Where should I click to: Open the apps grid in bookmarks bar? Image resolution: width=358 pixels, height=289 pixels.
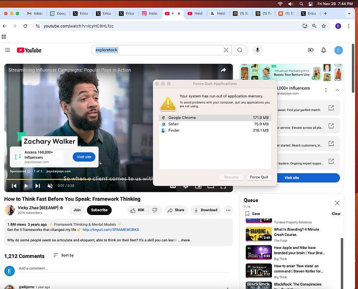[x=4, y=37]
